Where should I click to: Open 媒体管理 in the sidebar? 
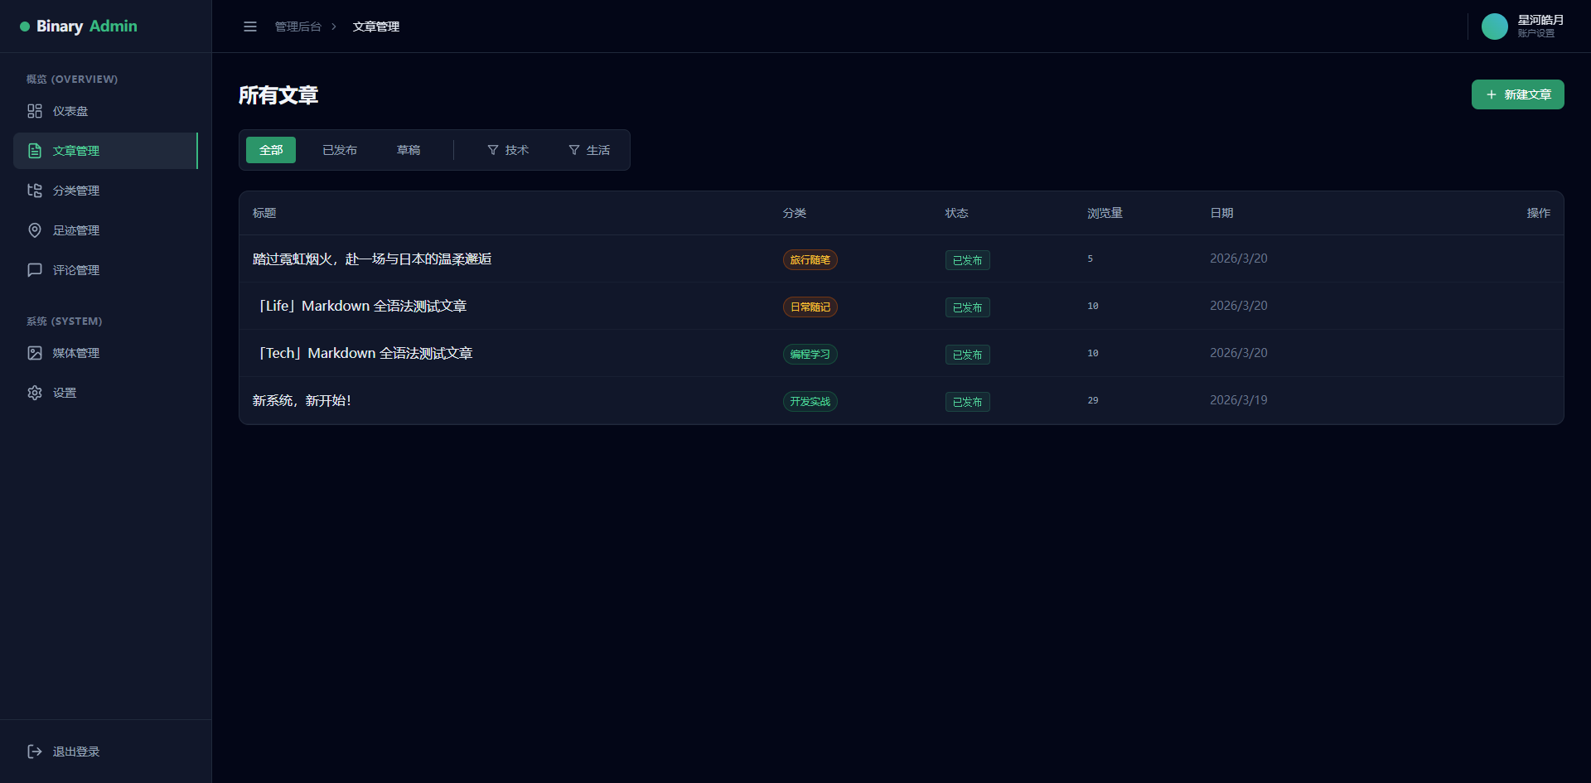[106, 353]
